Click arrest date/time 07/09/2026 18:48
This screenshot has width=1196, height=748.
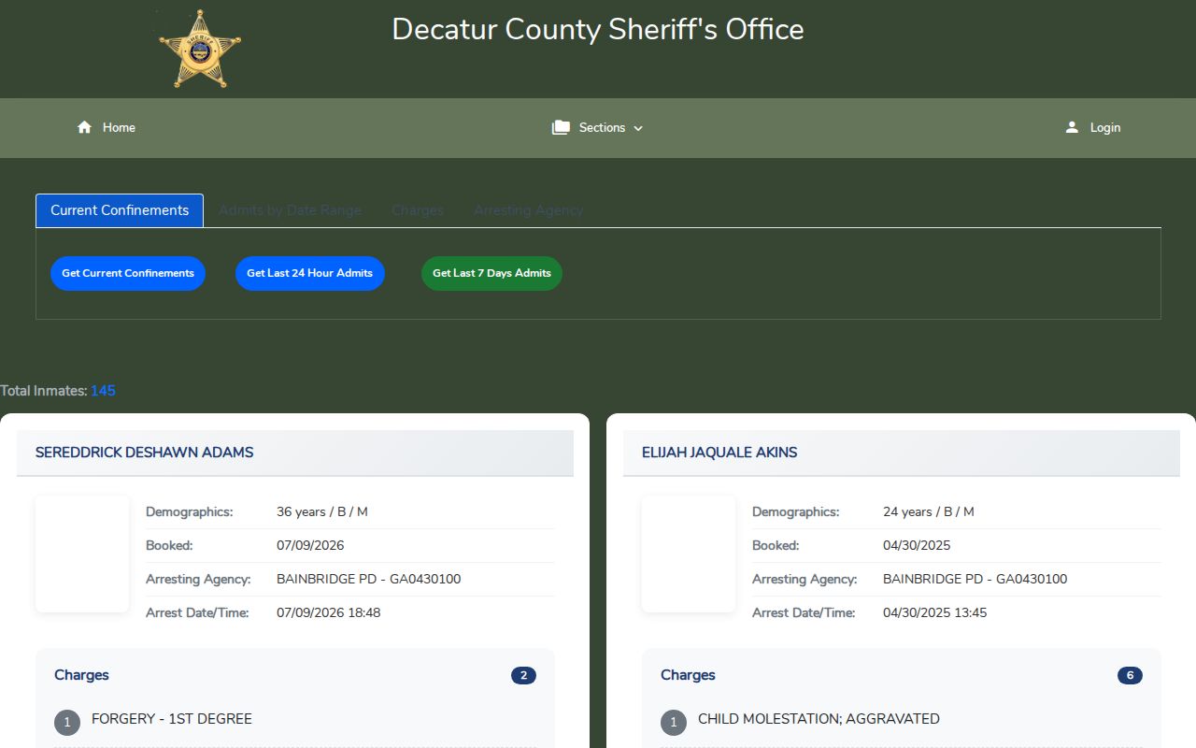click(x=329, y=613)
